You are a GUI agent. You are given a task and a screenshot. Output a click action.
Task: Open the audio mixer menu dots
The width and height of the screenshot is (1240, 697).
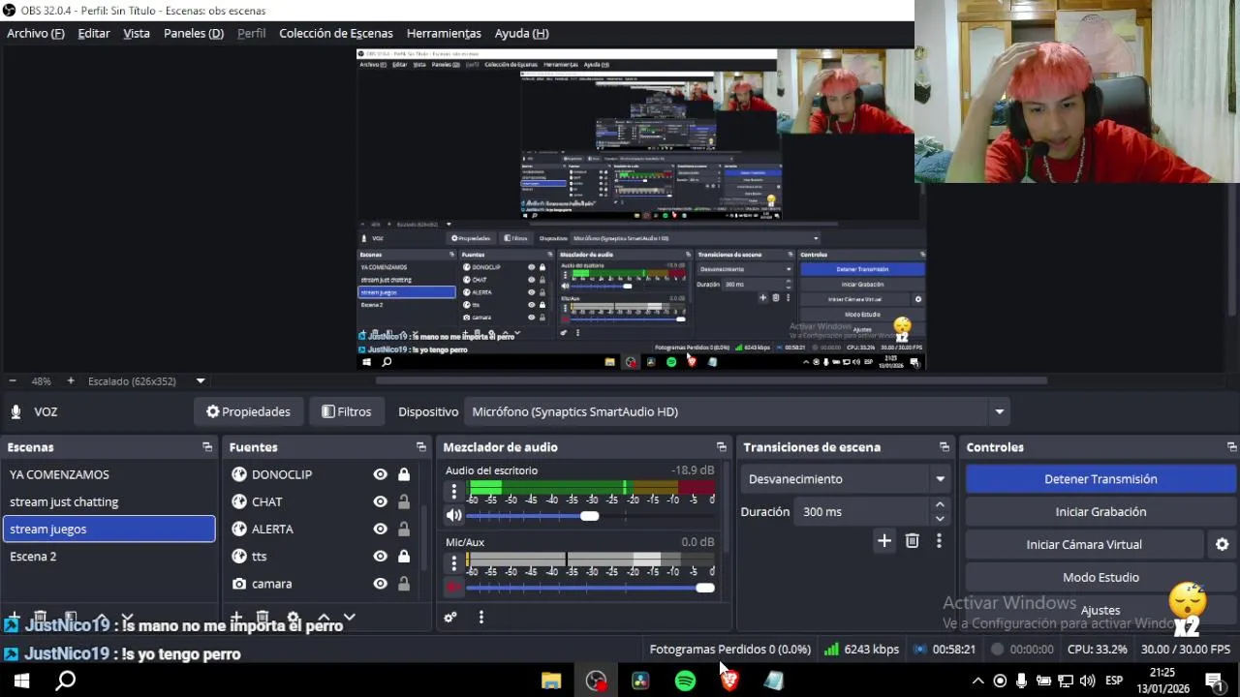tap(481, 617)
